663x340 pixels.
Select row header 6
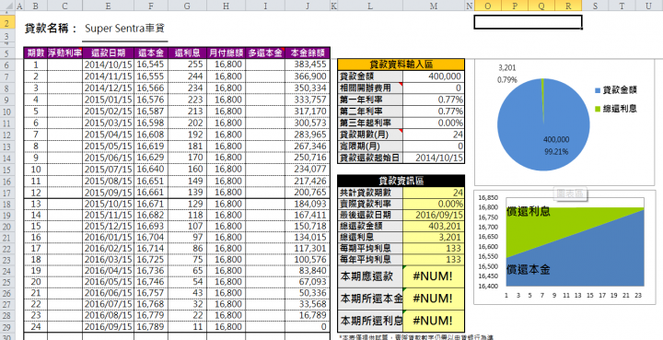(8, 64)
